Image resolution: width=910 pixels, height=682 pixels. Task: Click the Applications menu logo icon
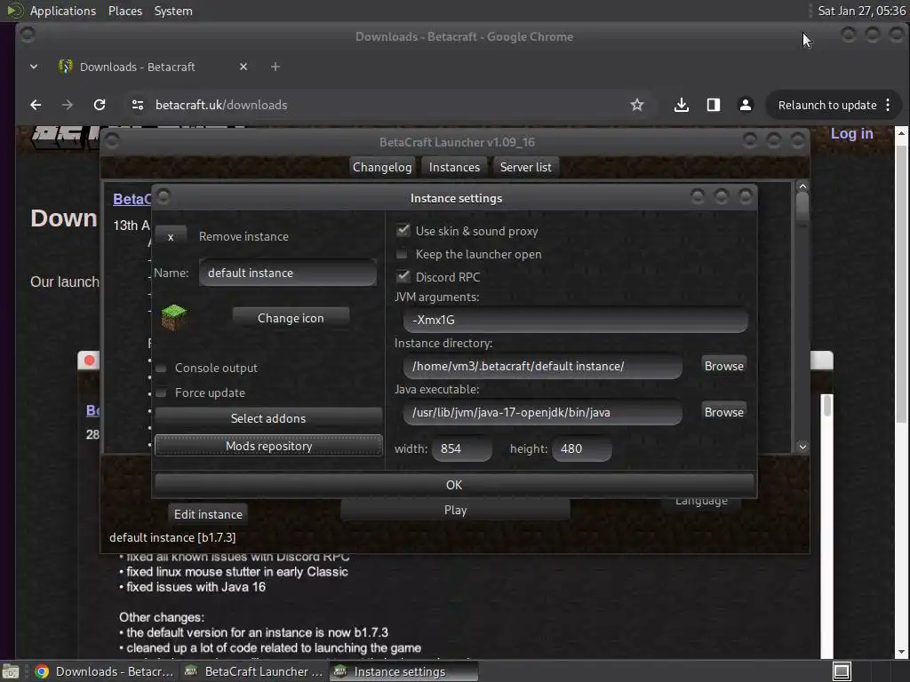tap(14, 11)
